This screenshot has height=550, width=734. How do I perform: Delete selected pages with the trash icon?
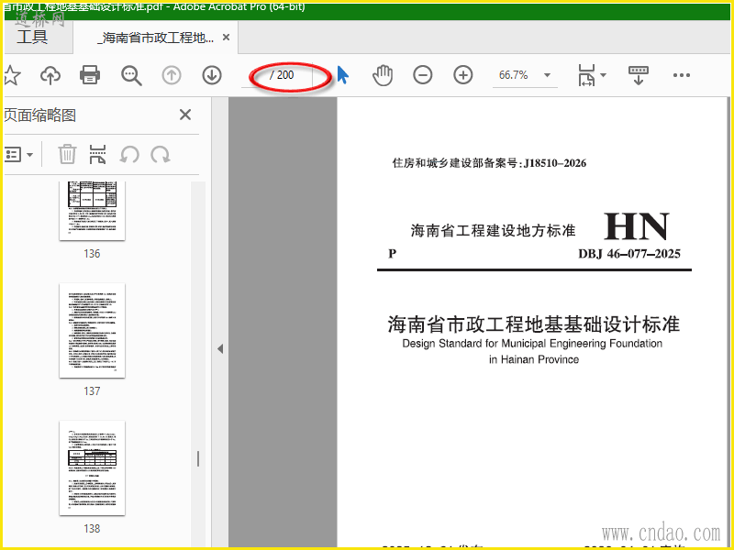tap(67, 154)
